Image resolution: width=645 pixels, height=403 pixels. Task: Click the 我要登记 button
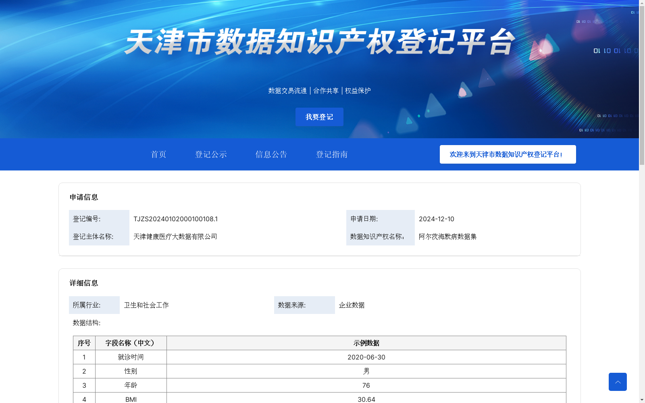tap(319, 117)
